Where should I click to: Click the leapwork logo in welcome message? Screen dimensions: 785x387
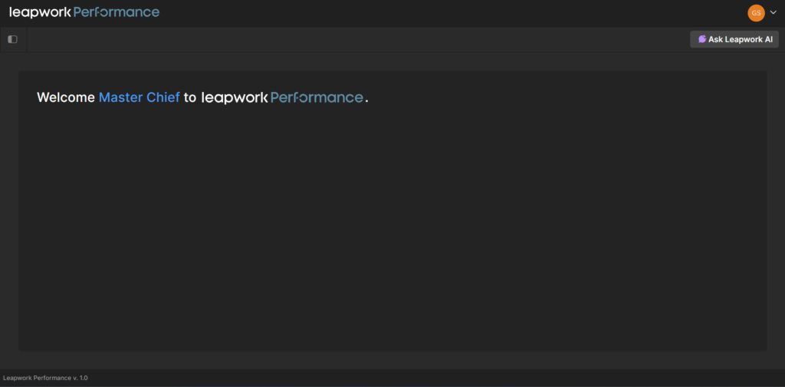[235, 98]
